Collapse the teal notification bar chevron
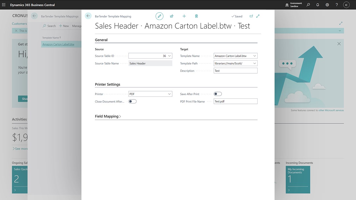 tap(340, 31)
